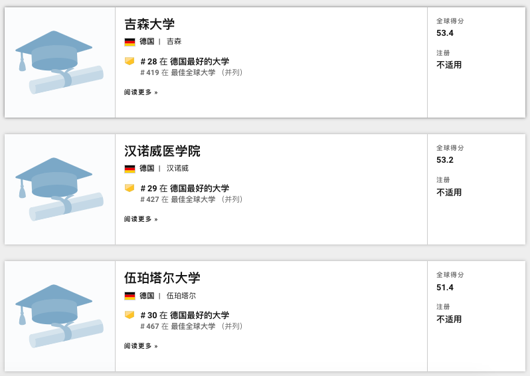Viewport: 530px width, 376px height.
Task: Click the graduation cap image for 伍珀塔尔大学
Action: tap(59, 316)
